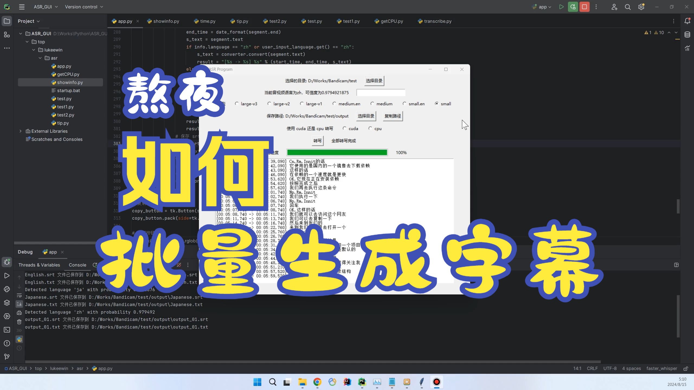Choose cuda for transcription
The image size is (694, 390).
(344, 128)
